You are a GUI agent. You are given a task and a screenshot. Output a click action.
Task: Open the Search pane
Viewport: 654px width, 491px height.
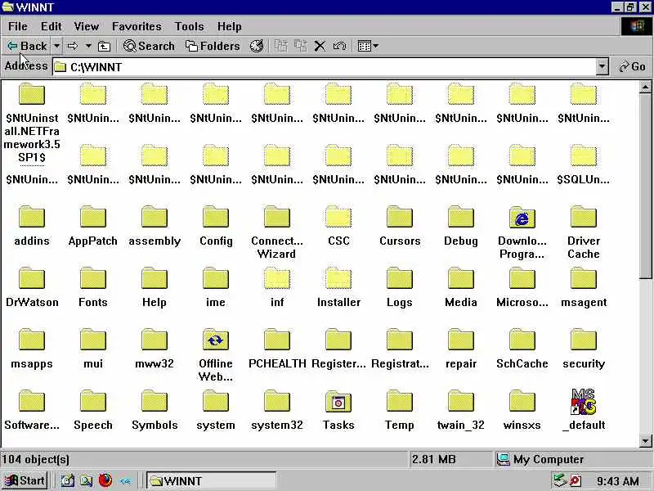[149, 46]
